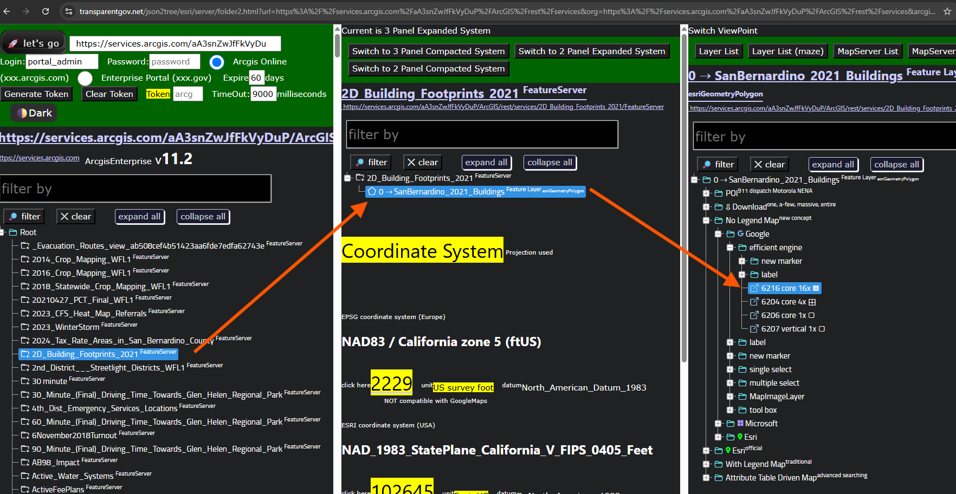The height and width of the screenshot is (494, 956).
Task: Click the folder icon next to tool box
Action: 742,410
